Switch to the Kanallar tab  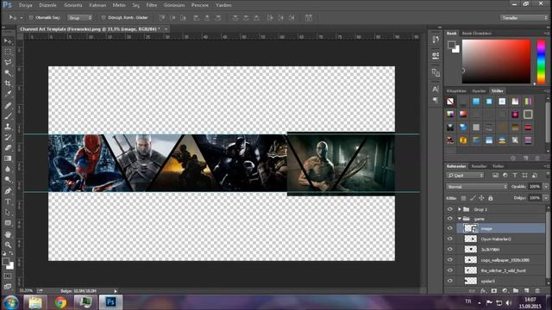(479, 166)
